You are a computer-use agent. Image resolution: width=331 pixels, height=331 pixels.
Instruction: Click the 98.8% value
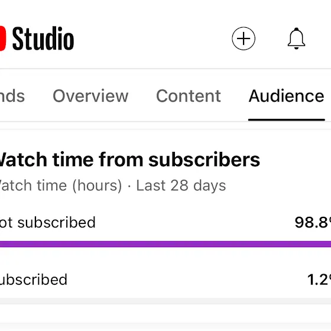[313, 222]
